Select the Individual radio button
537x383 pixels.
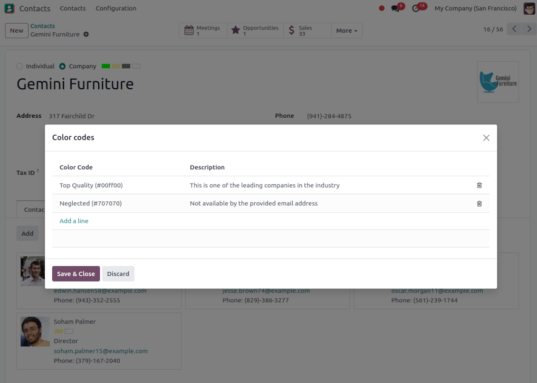19,66
